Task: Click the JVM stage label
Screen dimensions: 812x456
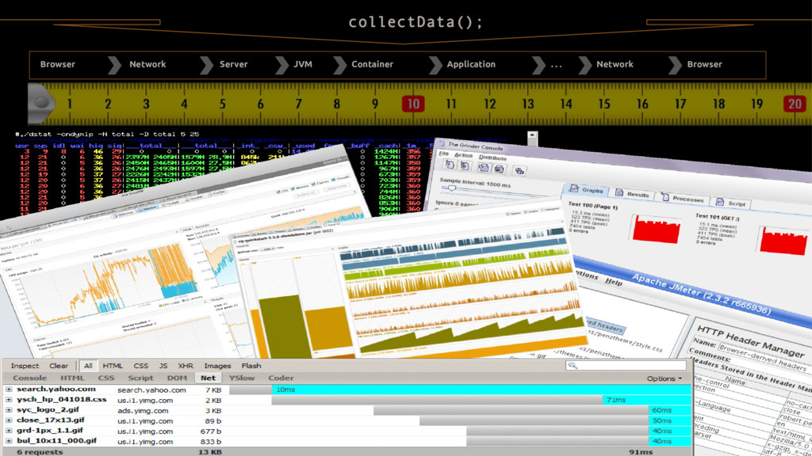Action: pos(303,64)
